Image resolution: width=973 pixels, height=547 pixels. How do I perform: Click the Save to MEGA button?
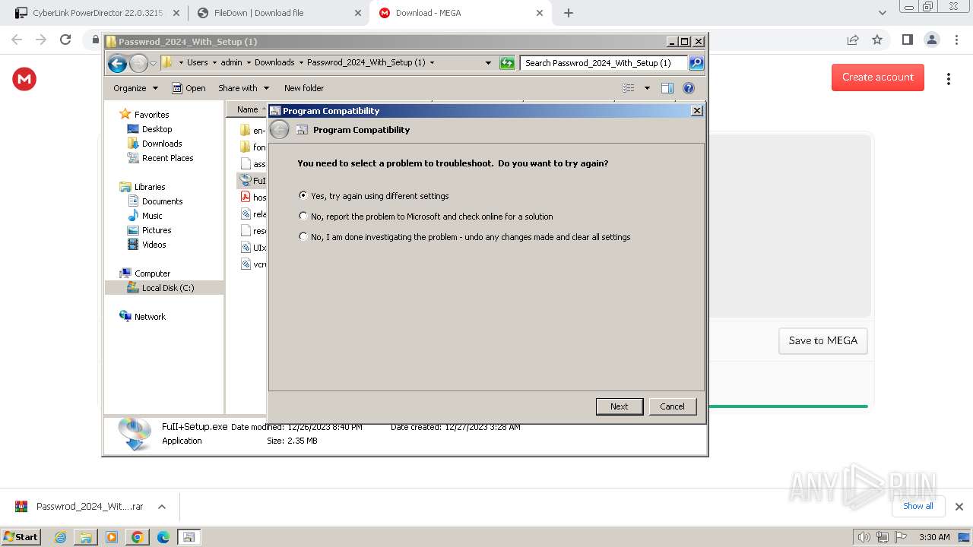point(822,341)
